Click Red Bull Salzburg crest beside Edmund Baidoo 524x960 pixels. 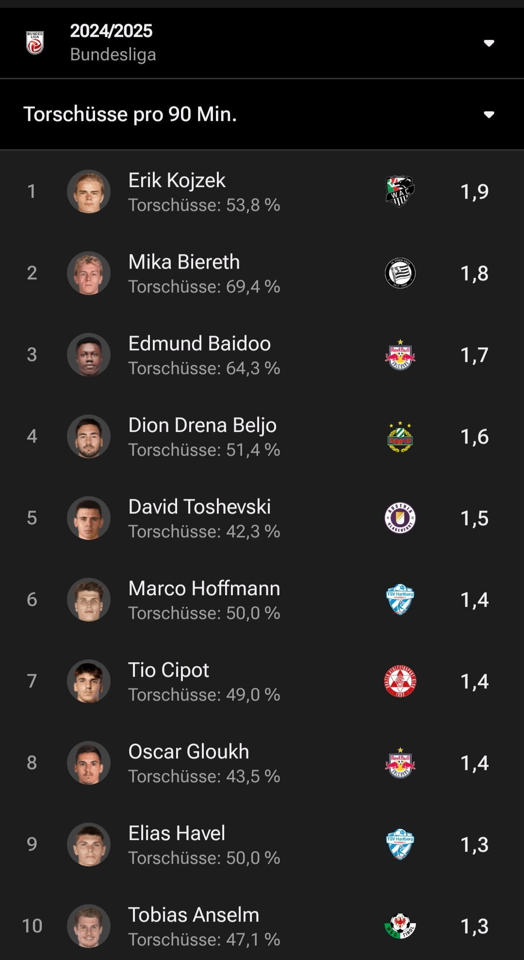(x=400, y=355)
